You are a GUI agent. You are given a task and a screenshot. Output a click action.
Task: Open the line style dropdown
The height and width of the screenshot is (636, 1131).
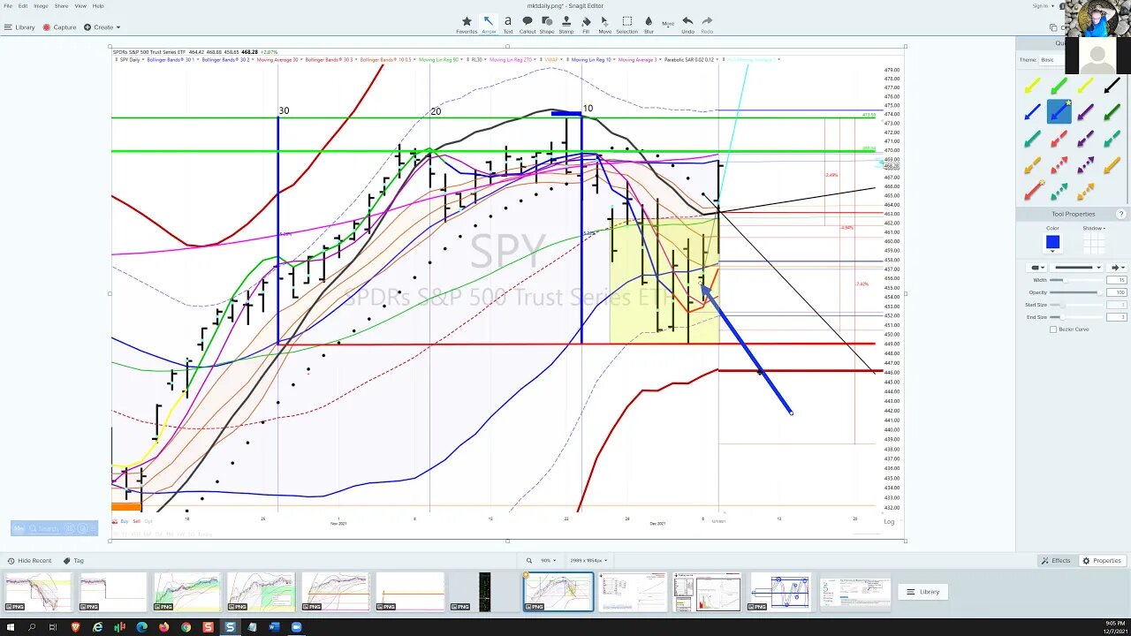tap(1078, 268)
